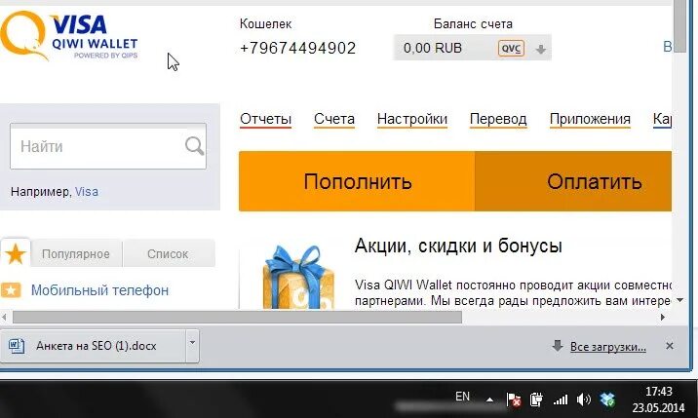This screenshot has width=698, height=418.
Task: Open the Перевод tab
Action: point(498,119)
